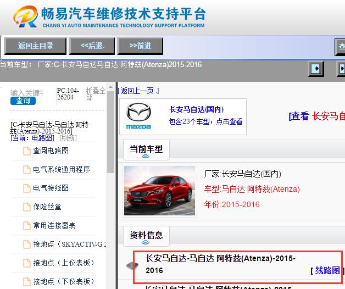
Task: Click the first arrow panel icon in gray bar
Action: click(x=316, y=69)
